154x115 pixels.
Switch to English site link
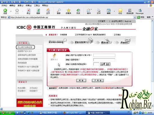128,21
